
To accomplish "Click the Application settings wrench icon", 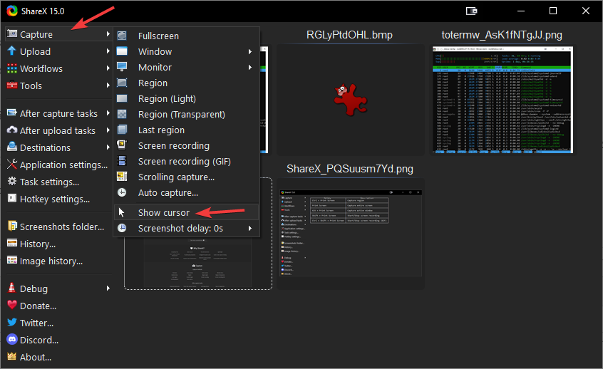I will 12,164.
